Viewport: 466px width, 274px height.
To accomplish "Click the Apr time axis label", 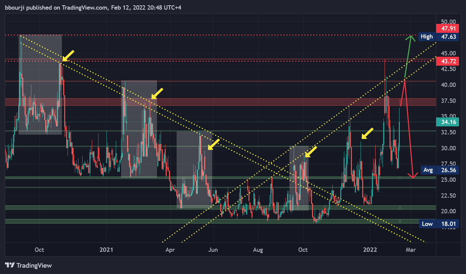I will [x=170, y=249].
